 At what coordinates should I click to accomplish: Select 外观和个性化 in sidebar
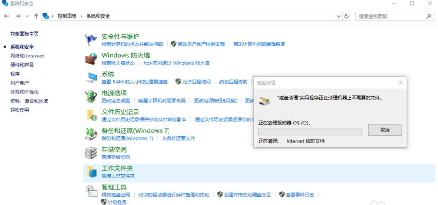(x=25, y=92)
